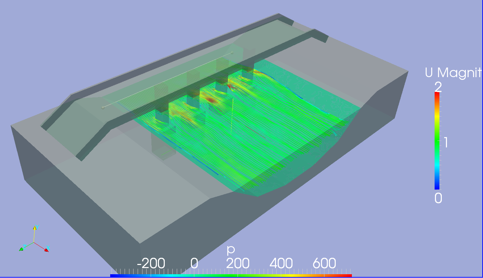Image resolution: width=483 pixels, height=278 pixels.
Task: Select the U Magnitude vertical color bar
Action: (437, 141)
